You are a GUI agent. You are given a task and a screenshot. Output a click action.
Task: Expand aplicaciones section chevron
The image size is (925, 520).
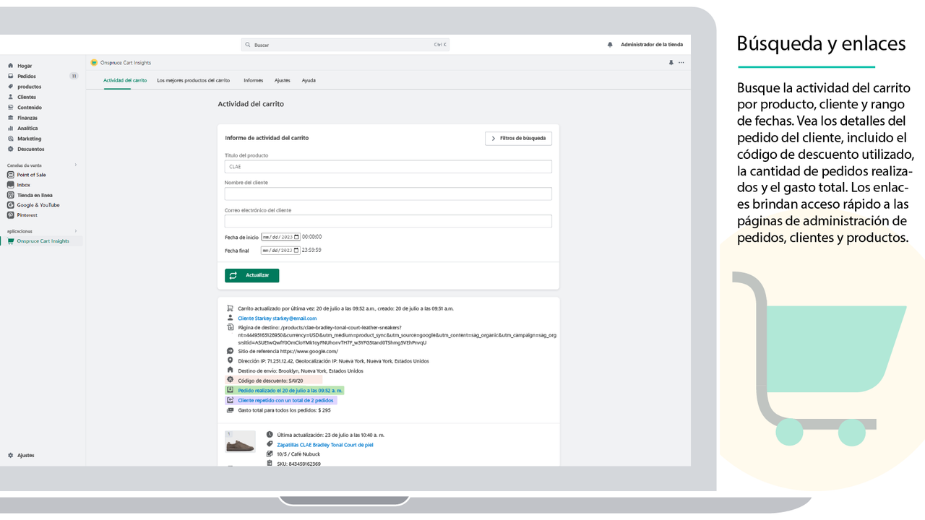[x=76, y=231]
